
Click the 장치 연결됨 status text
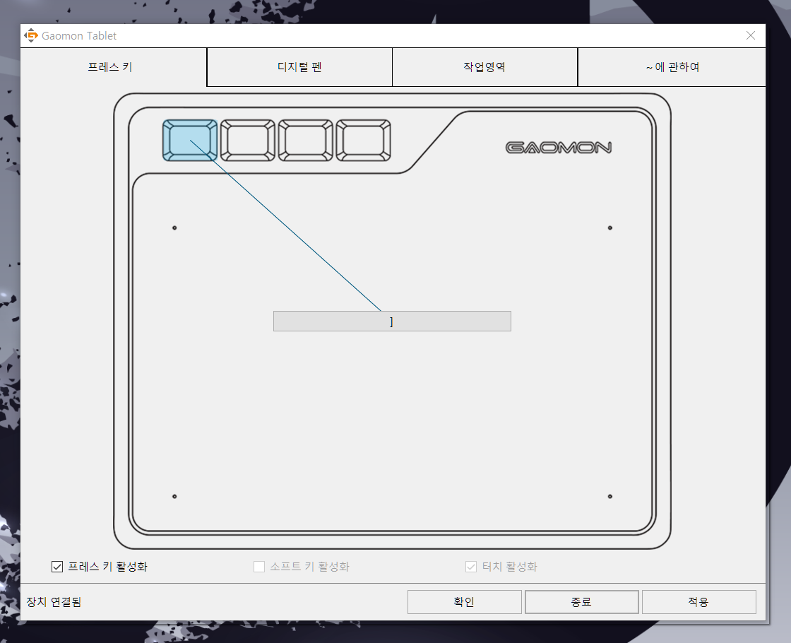54,602
